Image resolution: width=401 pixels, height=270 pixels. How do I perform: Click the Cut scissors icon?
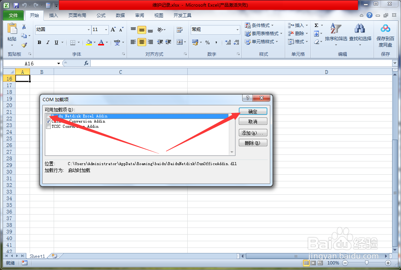24,27
